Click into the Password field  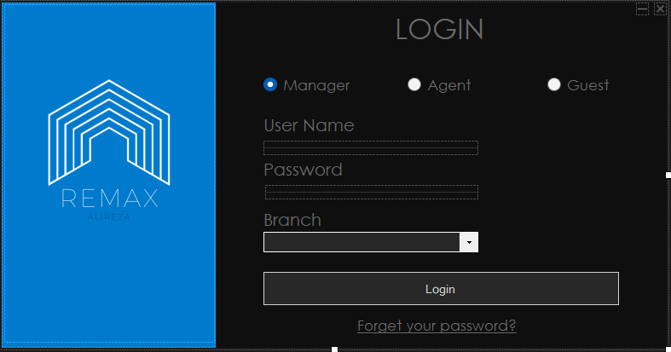click(372, 192)
